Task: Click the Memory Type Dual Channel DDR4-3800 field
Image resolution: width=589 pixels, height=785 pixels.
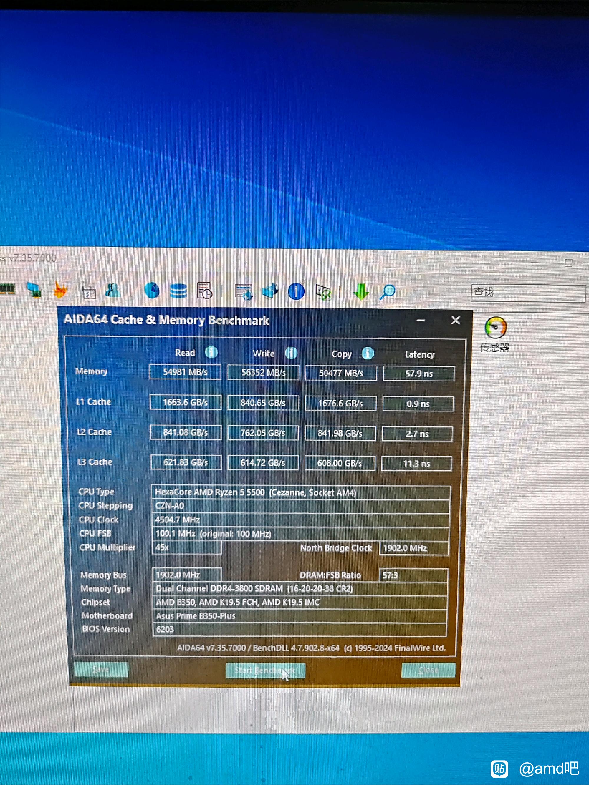Action: [x=300, y=589]
